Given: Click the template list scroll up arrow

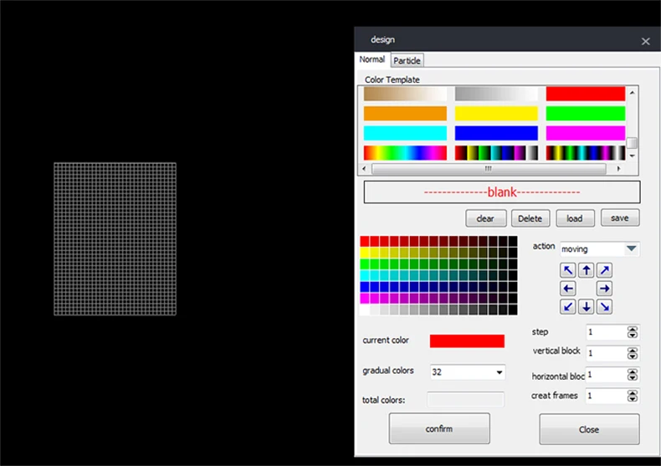Looking at the screenshot, I should point(632,93).
